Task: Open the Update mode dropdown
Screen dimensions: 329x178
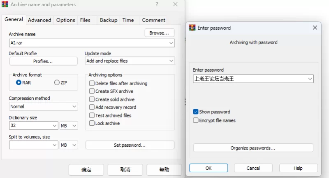Action: [130, 61]
